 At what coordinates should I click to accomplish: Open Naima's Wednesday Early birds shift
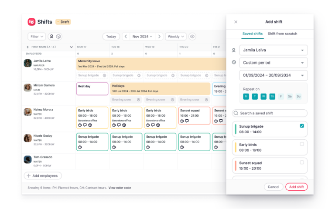pyautogui.click(x=160, y=118)
